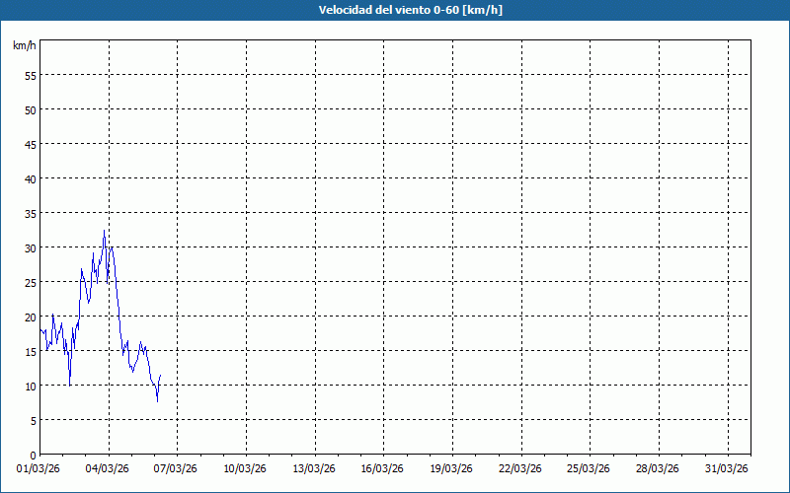The width and height of the screenshot is (790, 493).
Task: Click the 10/03/26 date on the x-axis
Action: [246, 467]
